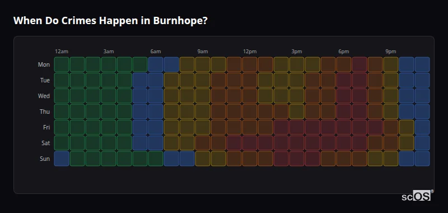Click the 9pm column header

pyautogui.click(x=391, y=52)
